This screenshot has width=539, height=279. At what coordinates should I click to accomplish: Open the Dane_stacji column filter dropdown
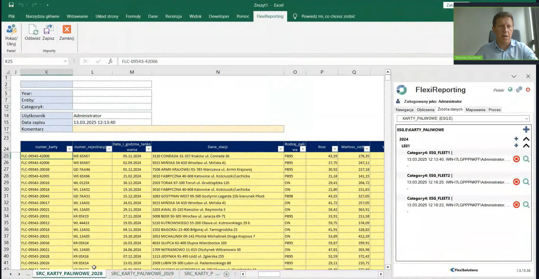(280, 149)
